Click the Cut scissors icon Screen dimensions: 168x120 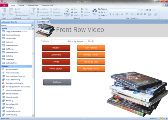(16, 9)
